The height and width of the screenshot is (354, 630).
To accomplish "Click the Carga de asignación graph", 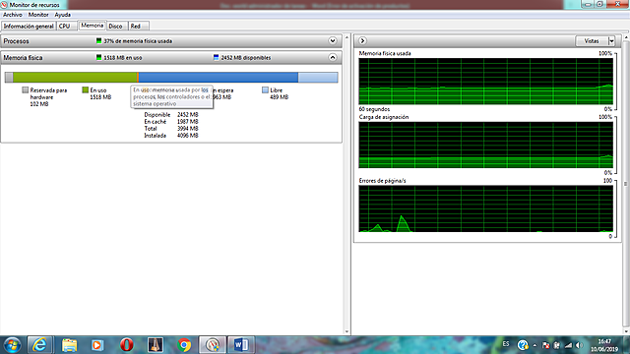I will 485,145.
